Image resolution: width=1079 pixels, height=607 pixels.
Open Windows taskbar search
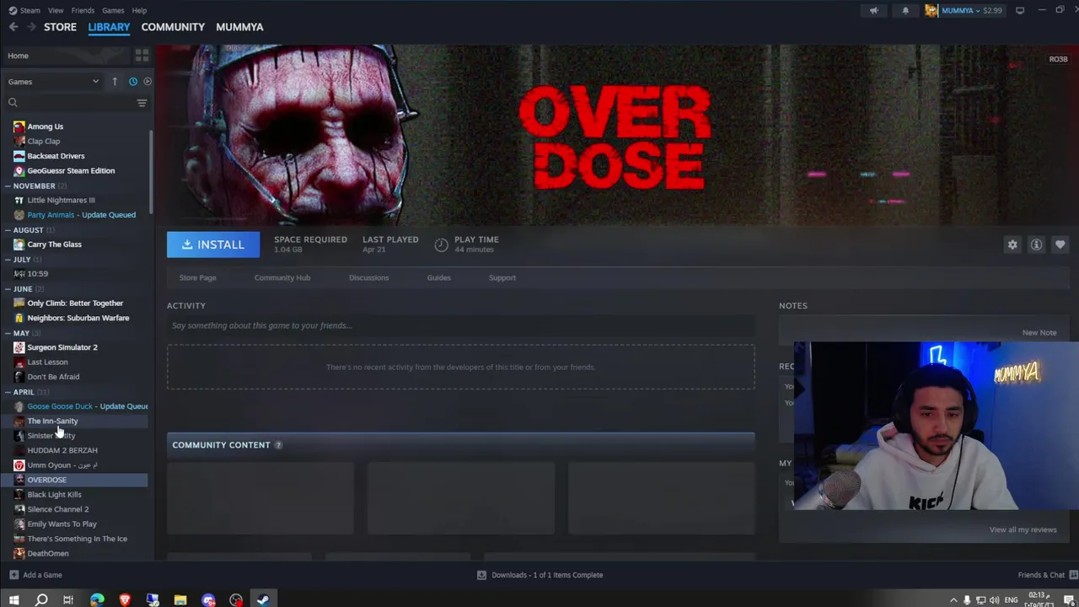pyautogui.click(x=41, y=600)
